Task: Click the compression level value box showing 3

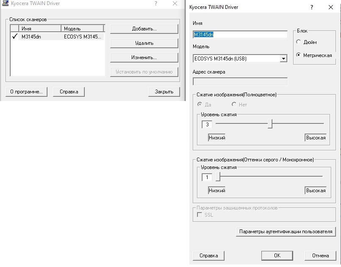Action: point(207,125)
